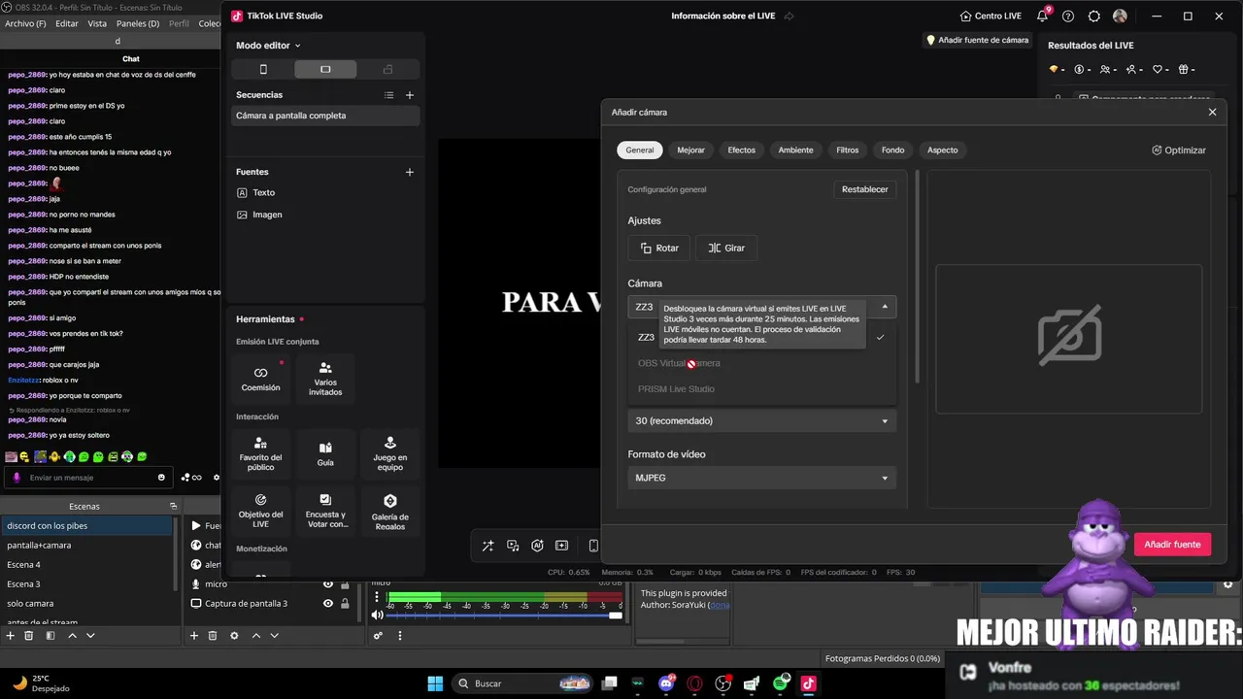Click the Rotar button

[659, 248]
